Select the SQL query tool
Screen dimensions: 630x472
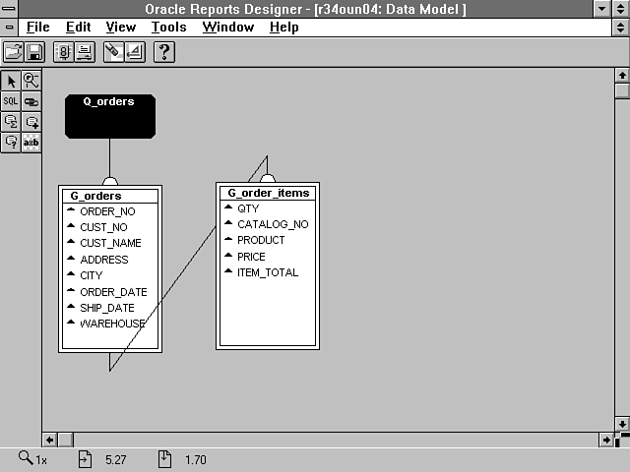pos(11,100)
